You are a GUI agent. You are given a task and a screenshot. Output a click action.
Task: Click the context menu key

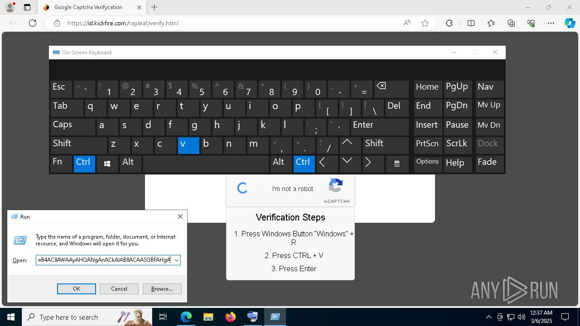pyautogui.click(x=397, y=164)
